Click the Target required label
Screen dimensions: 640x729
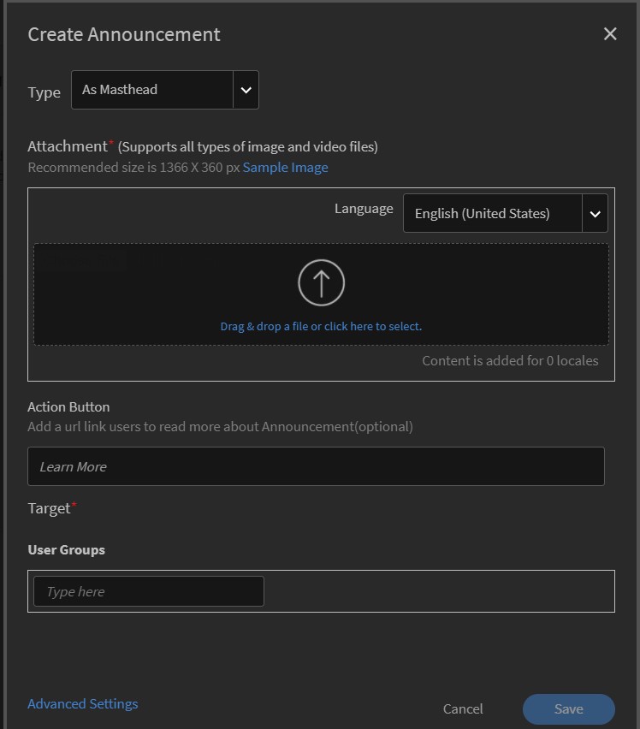pyautogui.click(x=50, y=508)
